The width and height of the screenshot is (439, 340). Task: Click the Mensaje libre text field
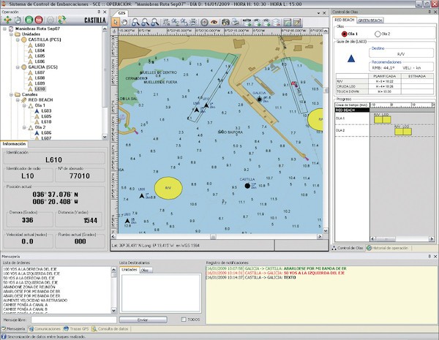tap(74, 320)
